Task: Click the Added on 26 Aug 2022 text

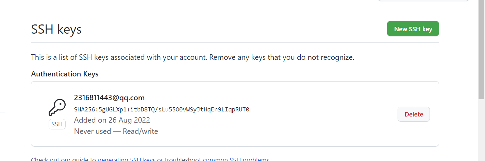Action: pos(112,120)
